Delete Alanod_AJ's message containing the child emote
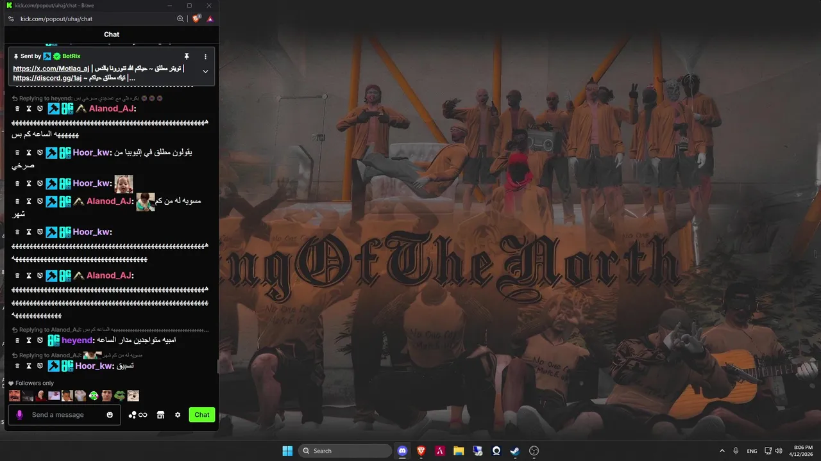The image size is (821, 461). coord(17,202)
